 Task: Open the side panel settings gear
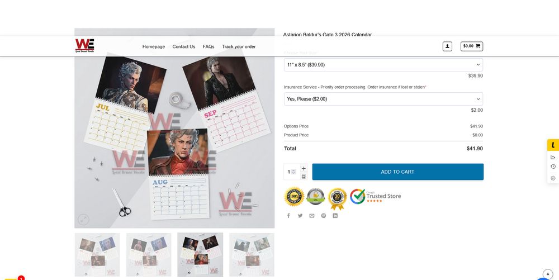[553, 178]
